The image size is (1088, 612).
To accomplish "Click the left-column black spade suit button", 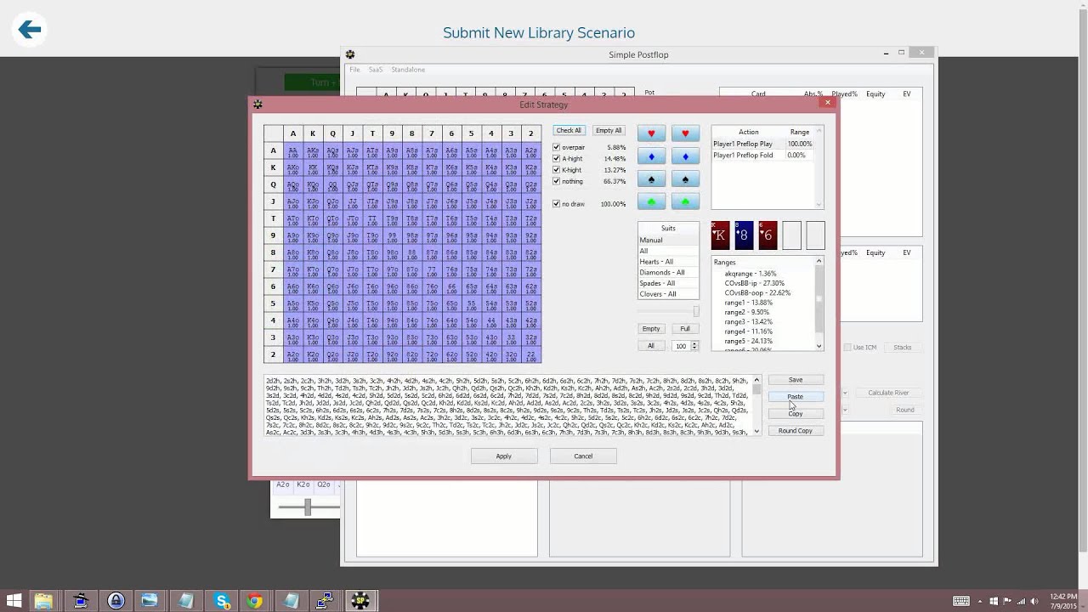I will 652,179.
